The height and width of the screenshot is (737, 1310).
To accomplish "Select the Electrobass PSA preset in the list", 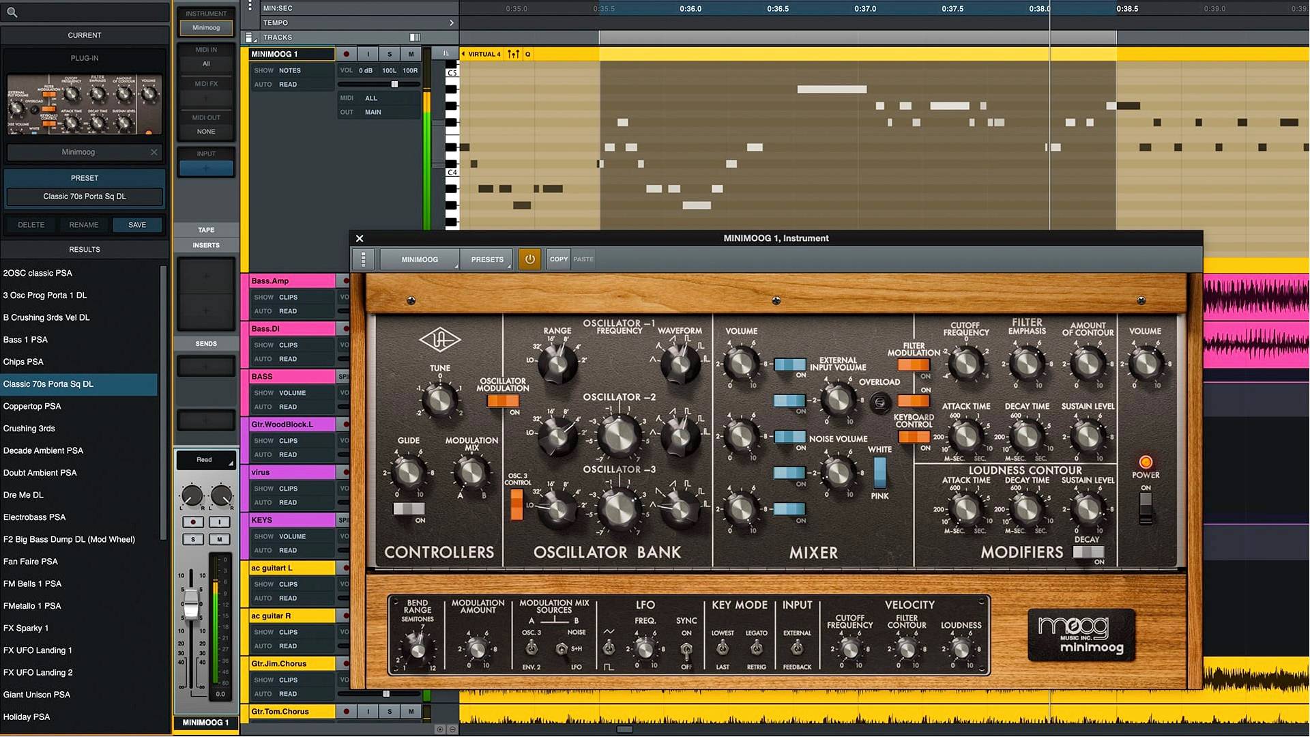I will point(34,517).
